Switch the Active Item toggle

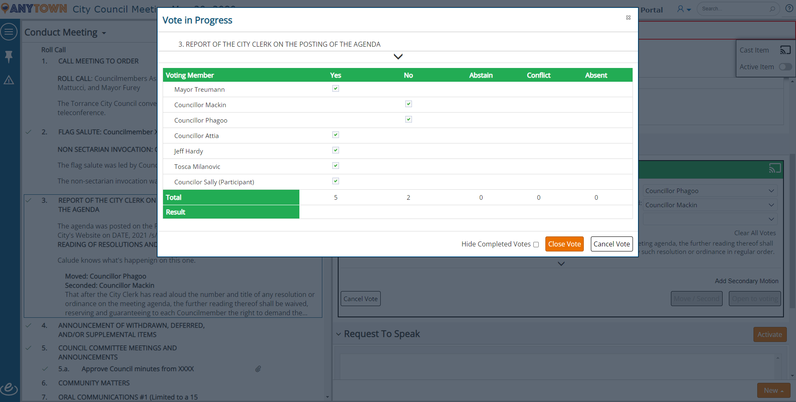point(785,67)
